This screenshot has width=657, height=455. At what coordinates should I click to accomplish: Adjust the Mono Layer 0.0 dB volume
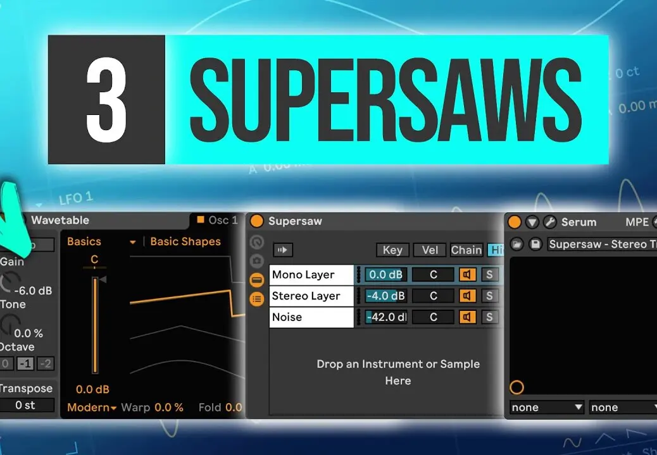(x=385, y=275)
